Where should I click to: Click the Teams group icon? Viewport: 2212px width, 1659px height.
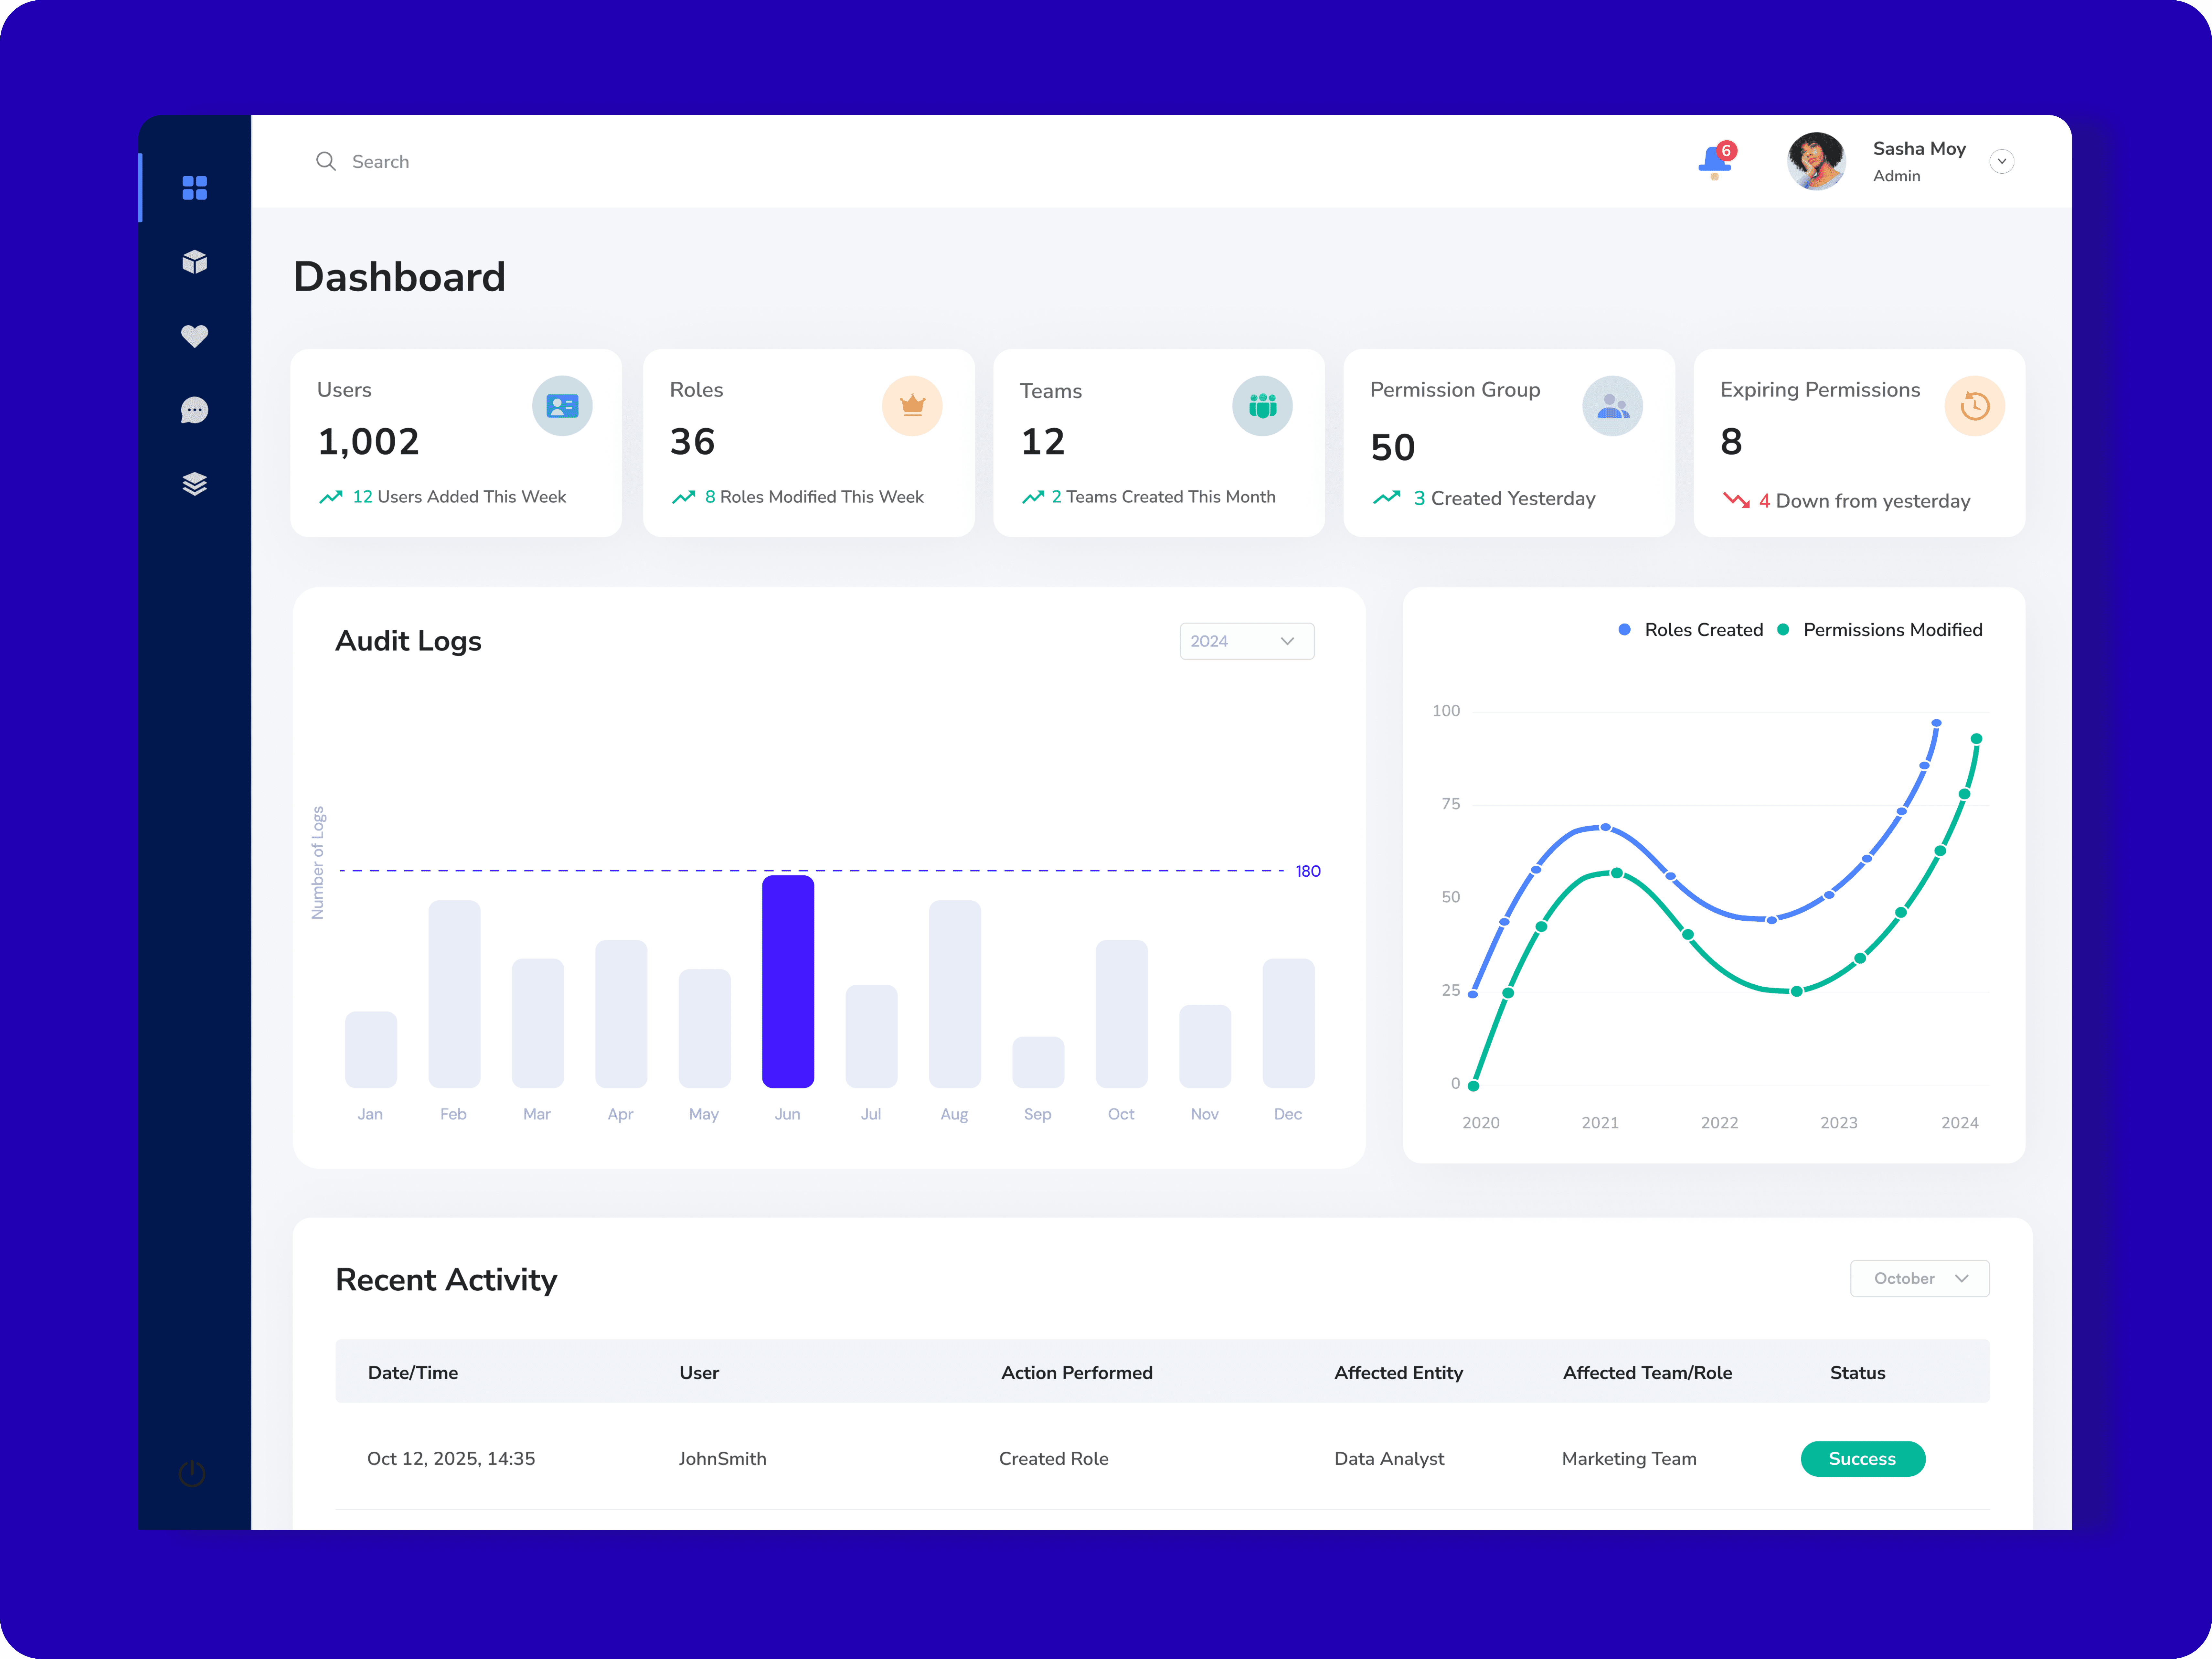(x=1262, y=406)
